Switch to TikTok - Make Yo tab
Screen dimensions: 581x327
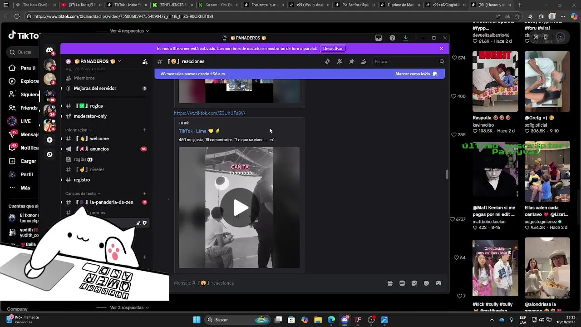(127, 5)
